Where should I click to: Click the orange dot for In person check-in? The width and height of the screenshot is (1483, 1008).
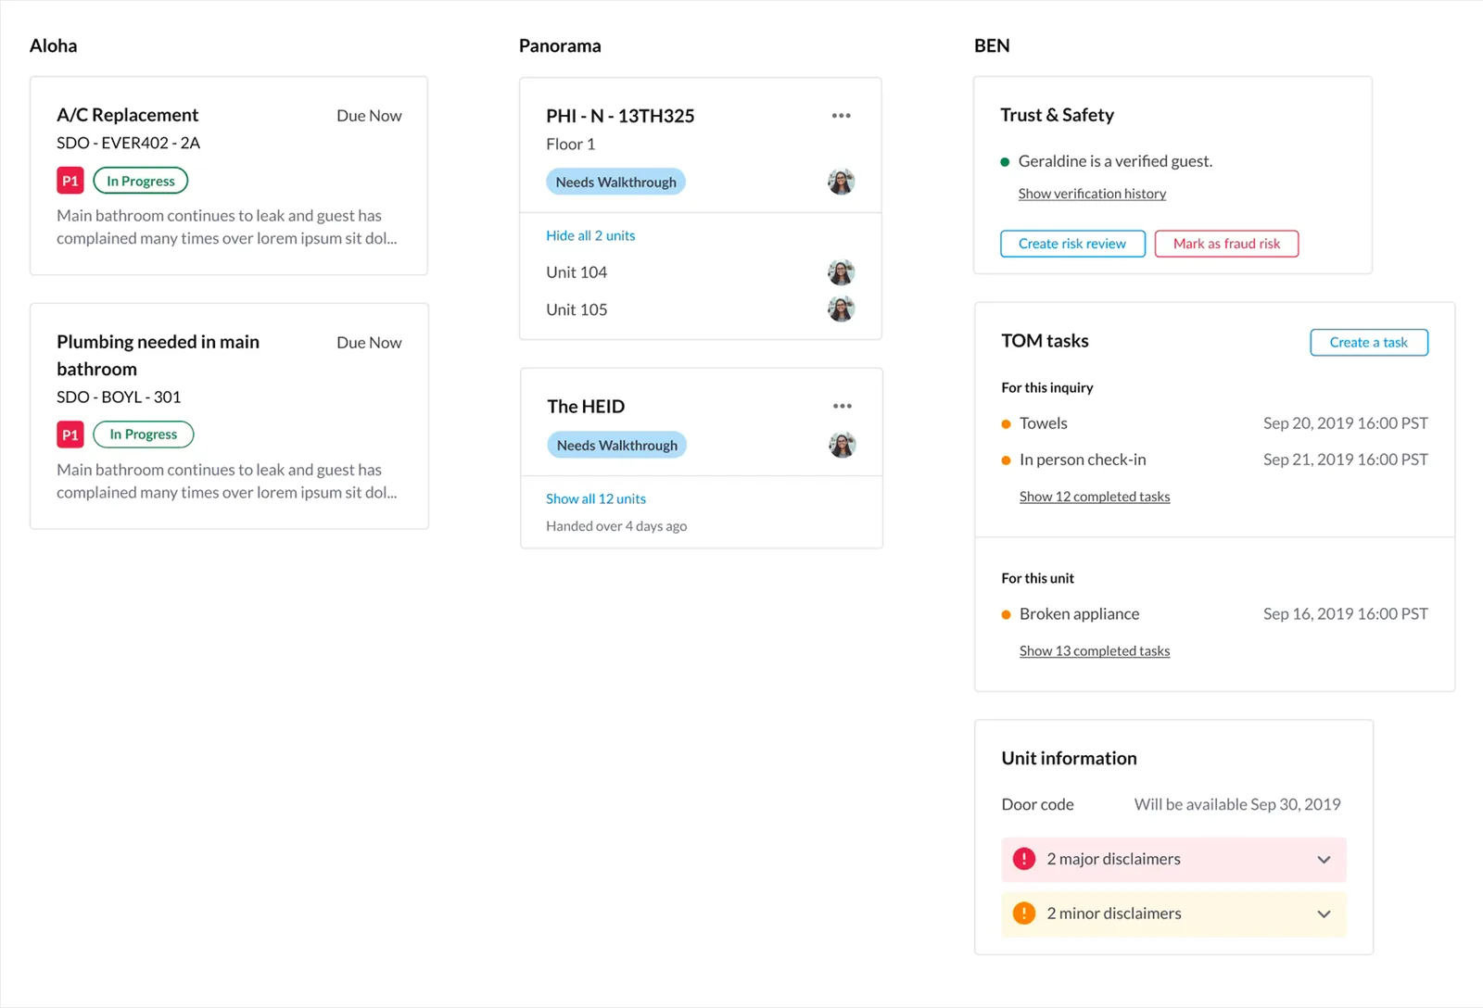click(1006, 460)
